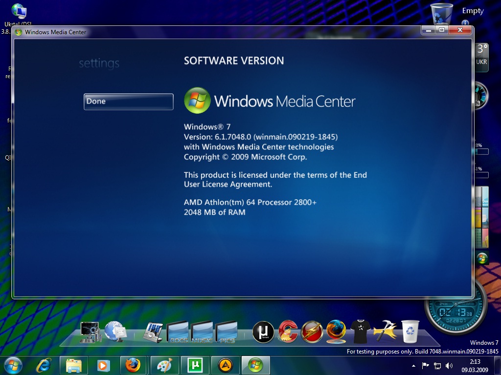
Task: Open the desktop Recycle Bin Empty gadget
Action: pos(442,13)
